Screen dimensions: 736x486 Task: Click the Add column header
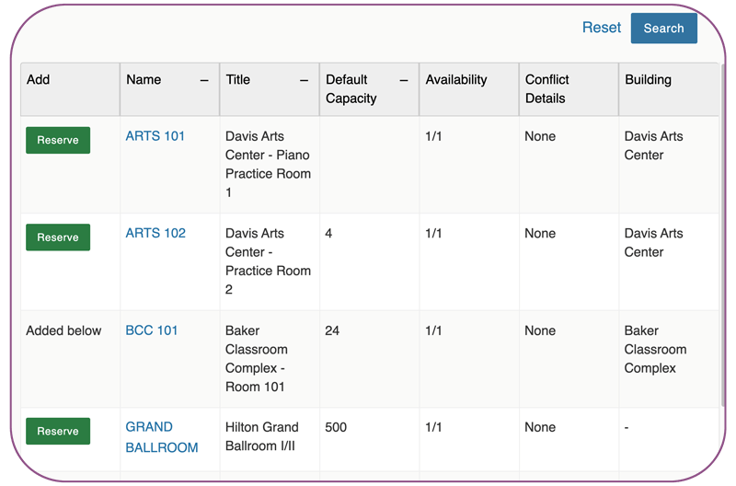tap(39, 80)
